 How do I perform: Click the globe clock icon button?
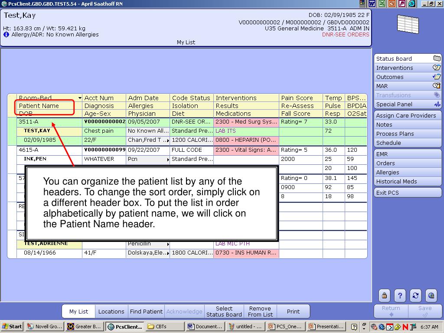[x=431, y=296]
